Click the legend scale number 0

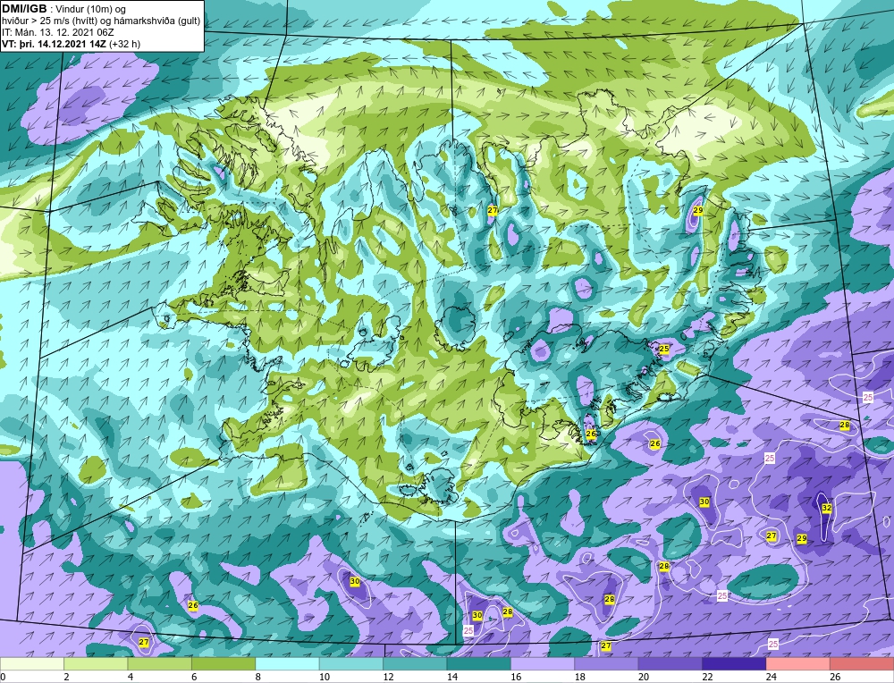tap(3, 677)
